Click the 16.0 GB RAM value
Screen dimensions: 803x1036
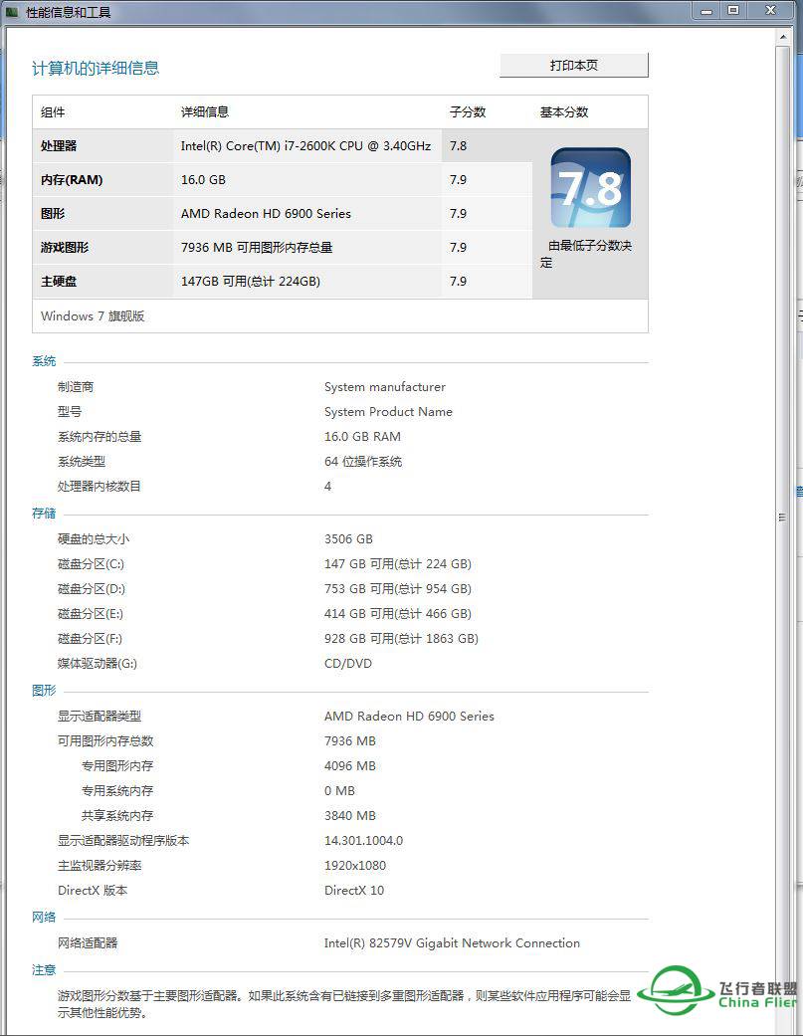(362, 437)
